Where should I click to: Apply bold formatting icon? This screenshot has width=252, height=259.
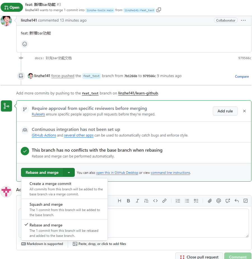click(129, 201)
